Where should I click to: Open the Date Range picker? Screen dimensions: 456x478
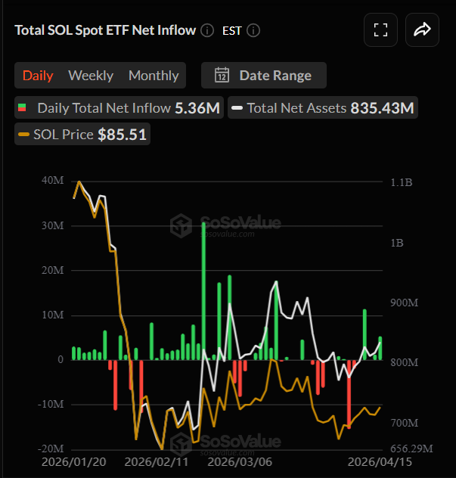pyautogui.click(x=264, y=76)
